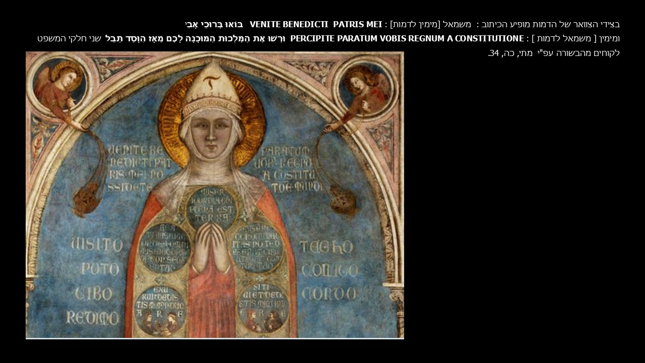Click the white papal tiara on the figure
This screenshot has width=645, height=363.
click(x=211, y=89)
